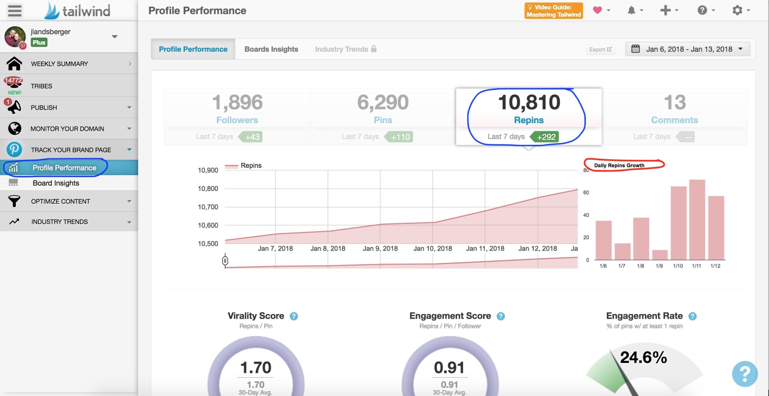Click the 24.6% engagement rate value
769x396 pixels.
point(643,357)
